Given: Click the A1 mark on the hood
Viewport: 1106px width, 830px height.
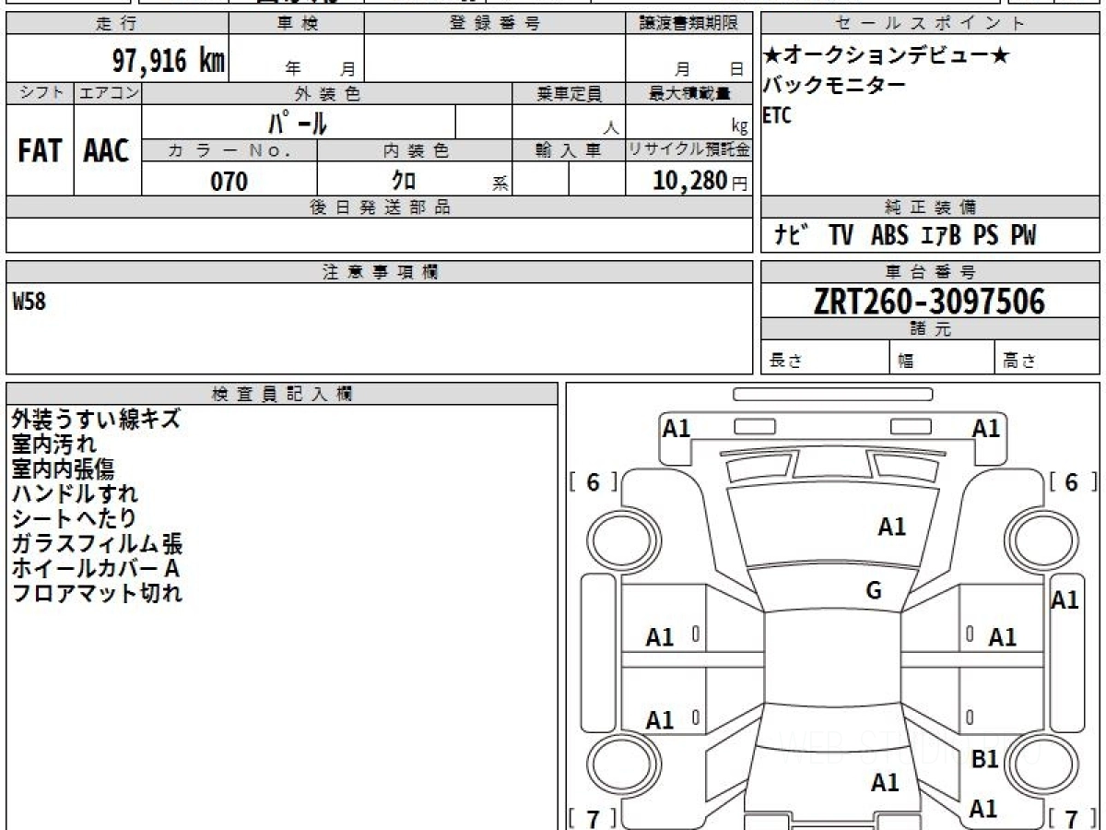Looking at the screenshot, I should (891, 528).
